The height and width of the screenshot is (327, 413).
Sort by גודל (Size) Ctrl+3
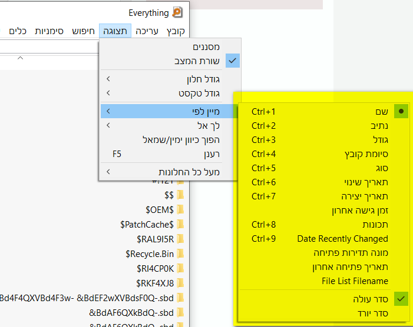click(x=323, y=140)
